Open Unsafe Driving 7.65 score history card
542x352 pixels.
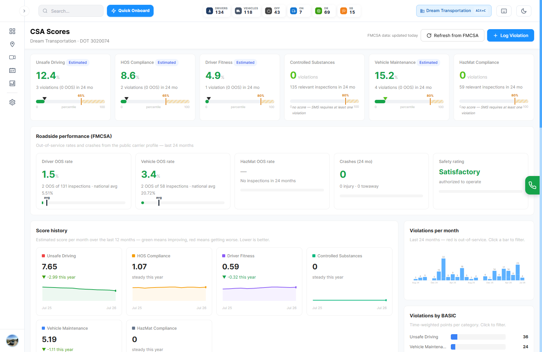click(79, 281)
